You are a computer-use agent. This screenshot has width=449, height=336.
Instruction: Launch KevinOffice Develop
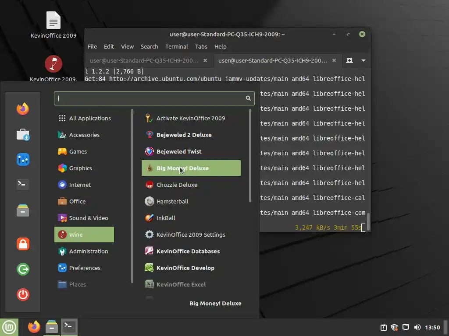tap(191, 268)
